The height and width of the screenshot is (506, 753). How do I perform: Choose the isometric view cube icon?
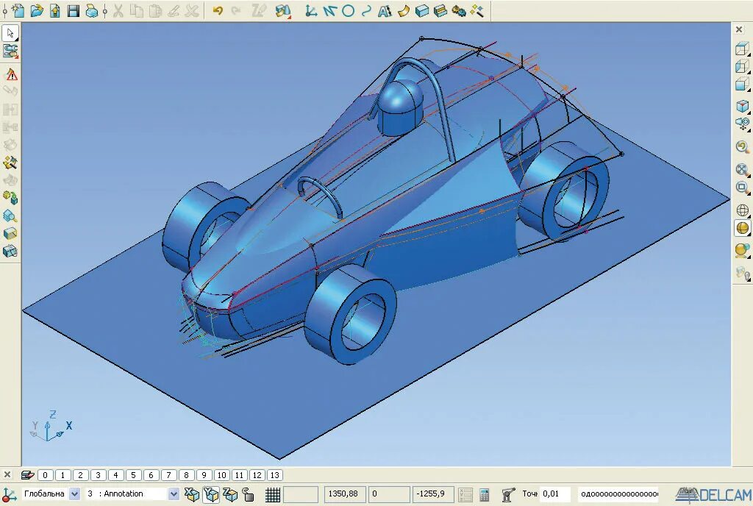click(x=743, y=106)
